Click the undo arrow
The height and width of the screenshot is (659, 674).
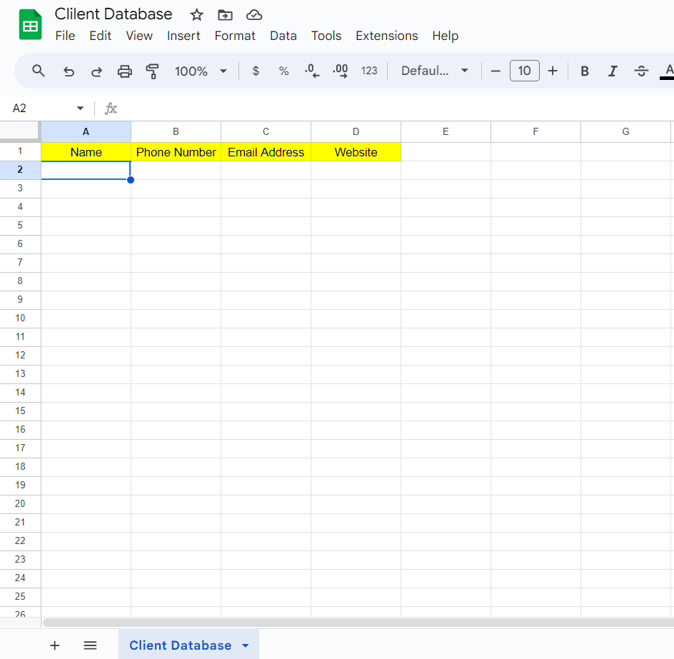click(69, 71)
